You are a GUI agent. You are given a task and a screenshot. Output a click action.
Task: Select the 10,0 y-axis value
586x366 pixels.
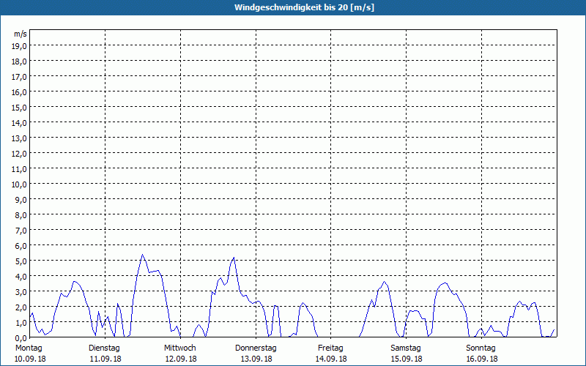coord(19,184)
